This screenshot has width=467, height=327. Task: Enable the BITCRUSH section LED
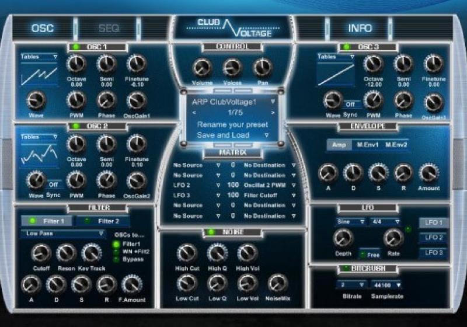pyautogui.click(x=346, y=269)
